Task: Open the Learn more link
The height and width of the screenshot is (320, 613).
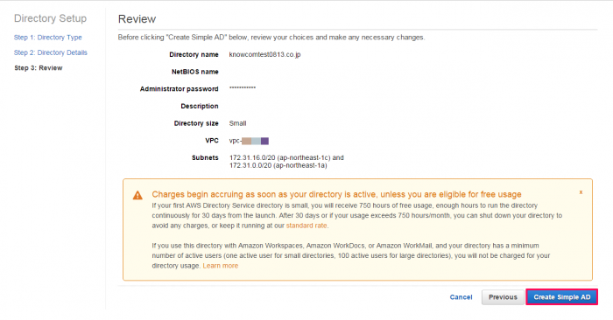Action: click(x=221, y=266)
